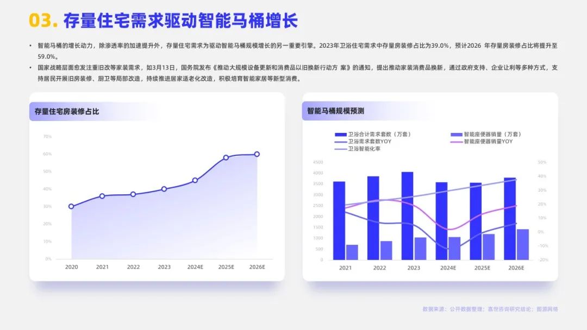Select the 2026E line chart data point
This screenshot has height=330, width=587.
(257, 154)
